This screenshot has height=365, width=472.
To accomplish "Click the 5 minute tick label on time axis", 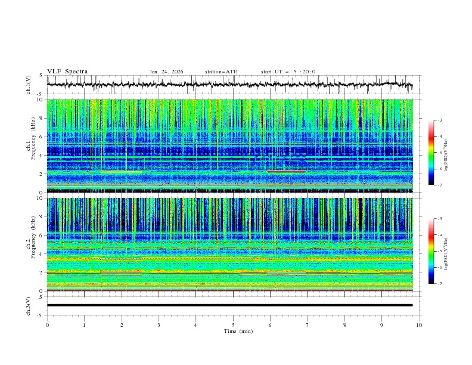I will [x=233, y=325].
